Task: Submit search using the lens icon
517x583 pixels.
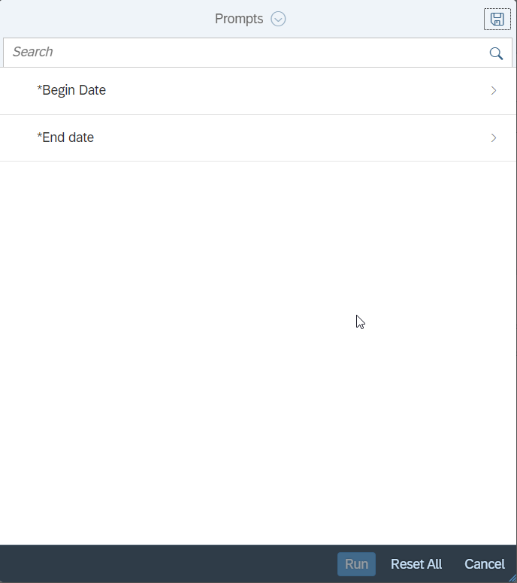Action: pyautogui.click(x=496, y=53)
